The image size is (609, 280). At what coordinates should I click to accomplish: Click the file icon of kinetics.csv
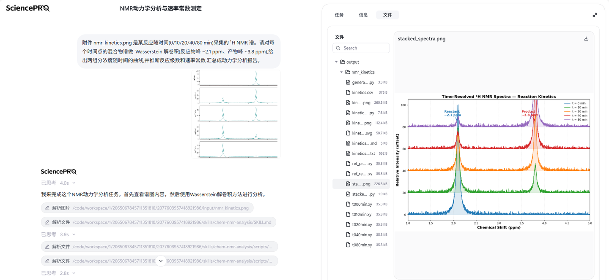(x=348, y=92)
